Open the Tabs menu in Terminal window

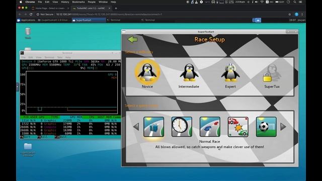[60, 57]
